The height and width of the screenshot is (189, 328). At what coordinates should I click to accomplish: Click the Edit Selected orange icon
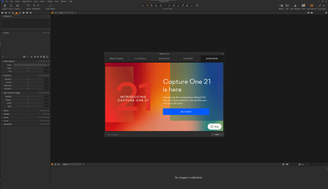click(312, 6)
